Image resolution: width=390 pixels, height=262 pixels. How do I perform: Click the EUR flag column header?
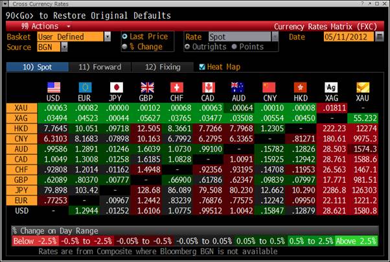[x=84, y=87]
